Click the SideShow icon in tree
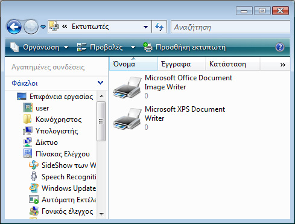 34,165
